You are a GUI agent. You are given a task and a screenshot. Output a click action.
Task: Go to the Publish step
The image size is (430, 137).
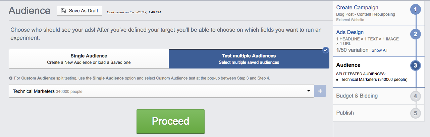345,113
